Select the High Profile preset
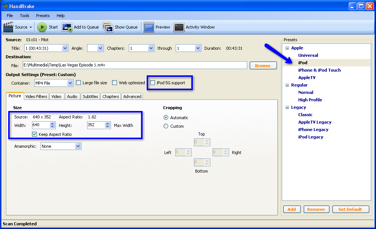 (x=310, y=100)
